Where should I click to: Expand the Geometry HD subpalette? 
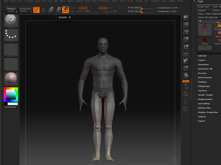click(205, 69)
